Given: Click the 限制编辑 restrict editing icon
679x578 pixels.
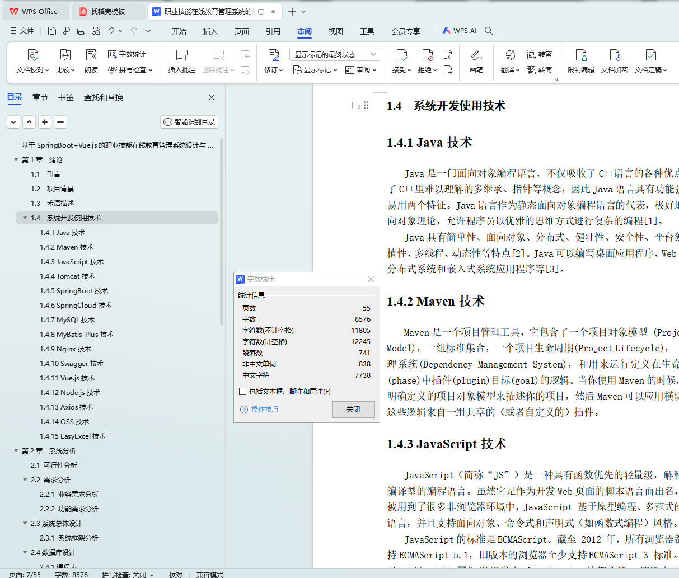Looking at the screenshot, I should point(580,55).
